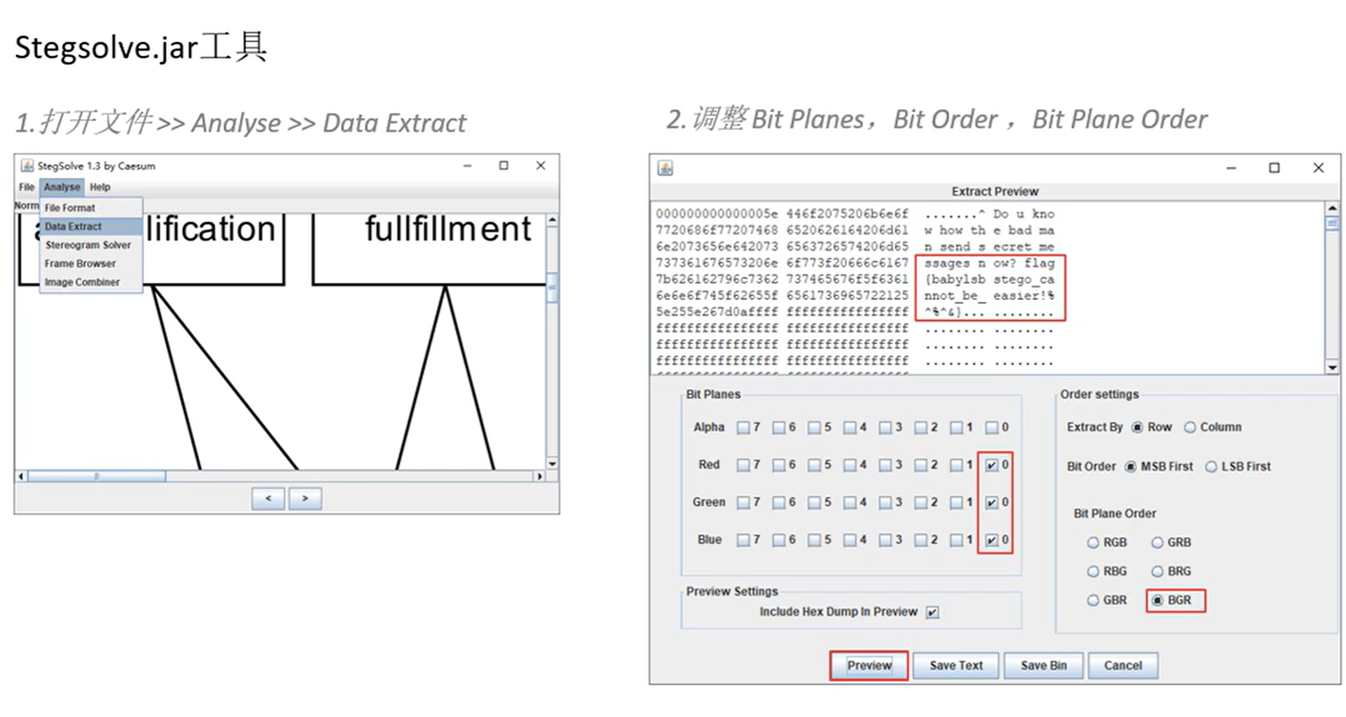
Task: Click StegSolve vertical scrollbar up arrow
Action: click(552, 221)
